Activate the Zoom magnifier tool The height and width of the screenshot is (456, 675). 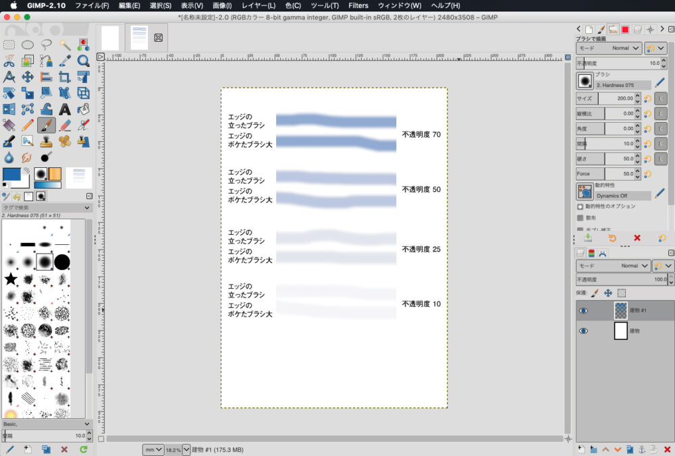pyautogui.click(x=83, y=61)
